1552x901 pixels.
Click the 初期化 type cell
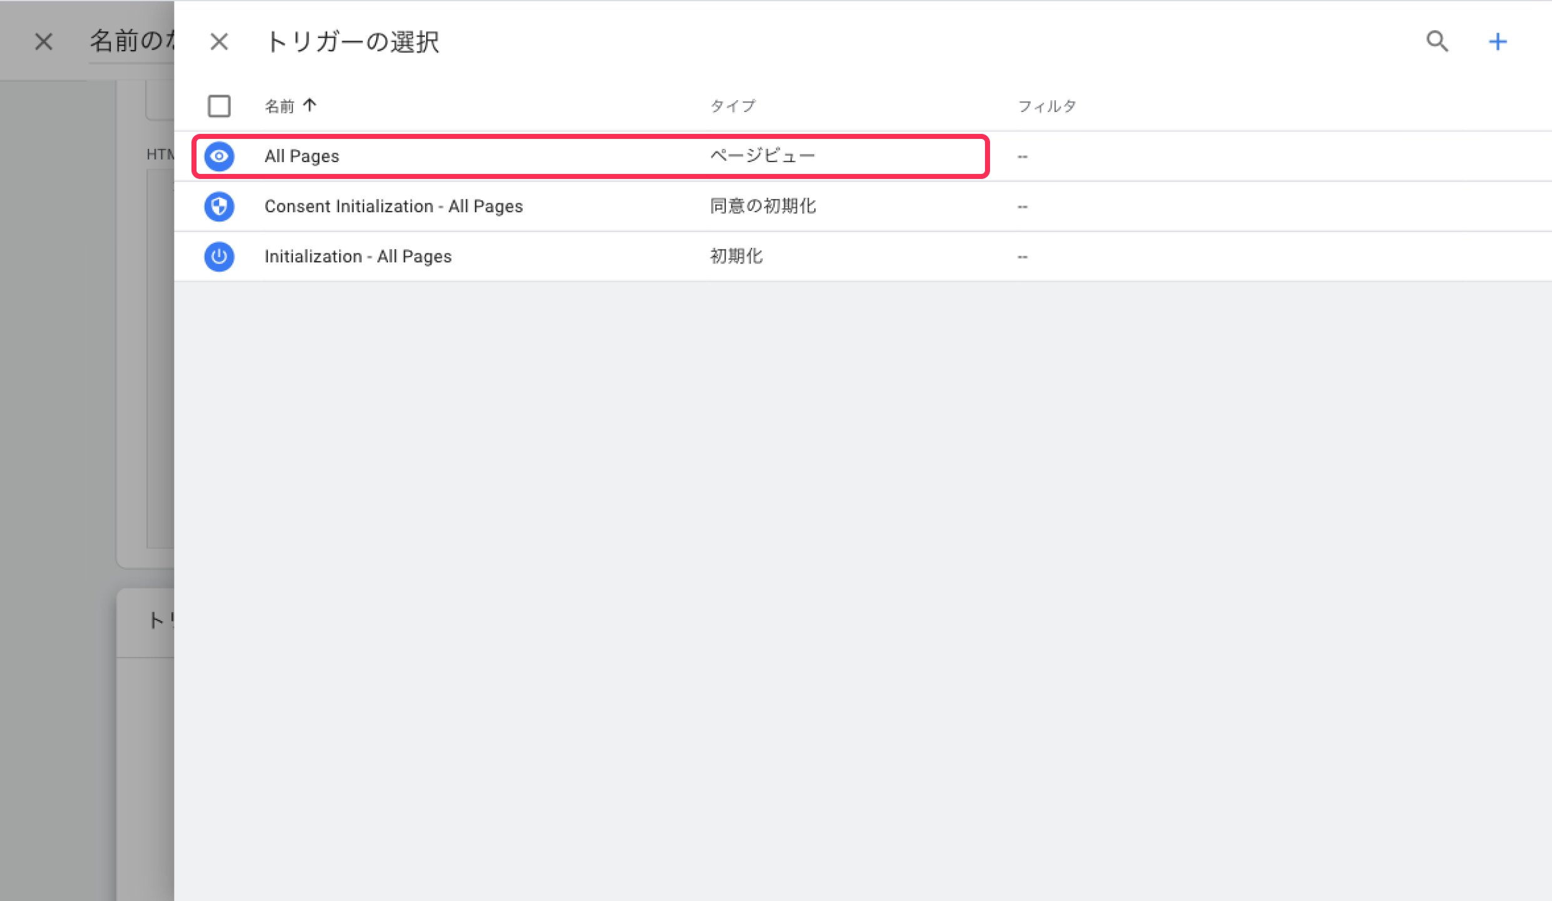[x=736, y=257]
